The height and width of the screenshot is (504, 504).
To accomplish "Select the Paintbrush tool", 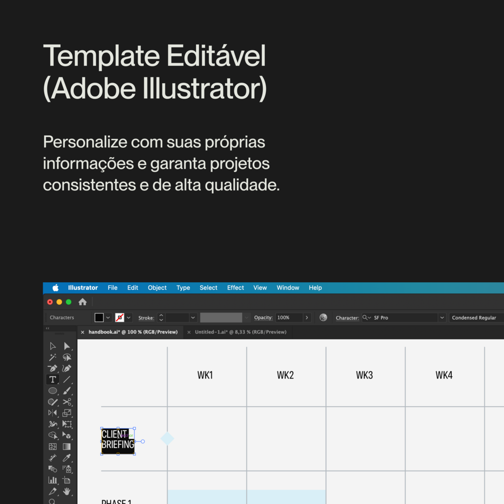I will (67, 391).
